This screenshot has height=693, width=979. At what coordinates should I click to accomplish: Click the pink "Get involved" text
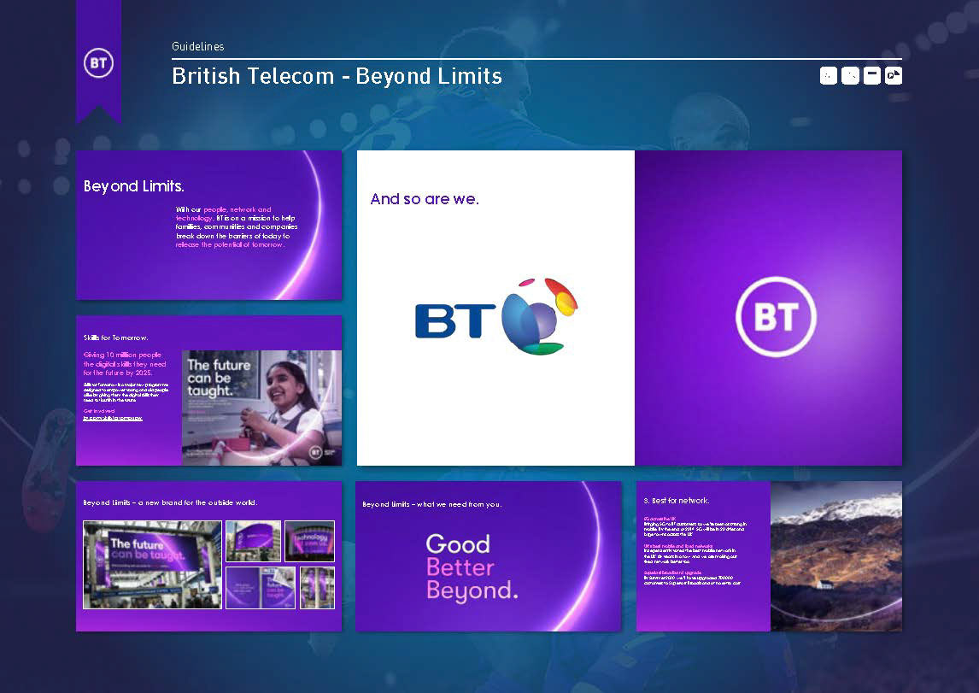pyautogui.click(x=99, y=411)
